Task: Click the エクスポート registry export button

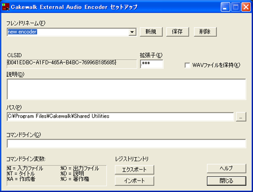Action: (x=135, y=170)
